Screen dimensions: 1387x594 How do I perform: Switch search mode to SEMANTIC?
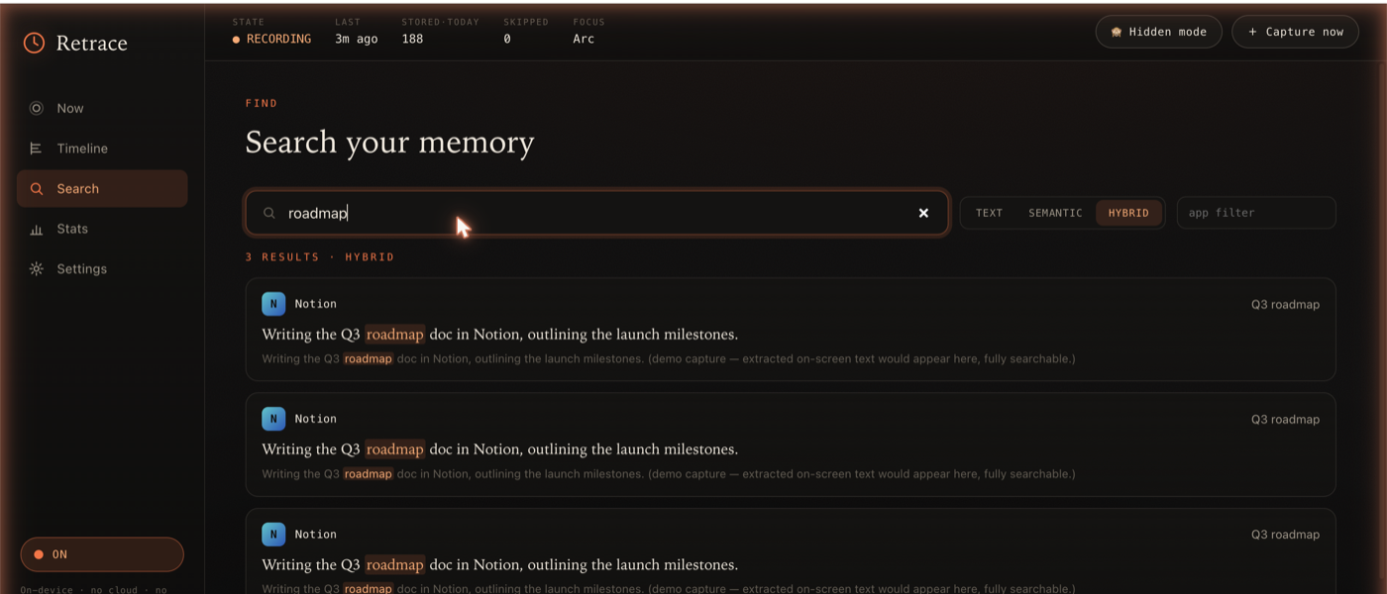pos(1055,213)
